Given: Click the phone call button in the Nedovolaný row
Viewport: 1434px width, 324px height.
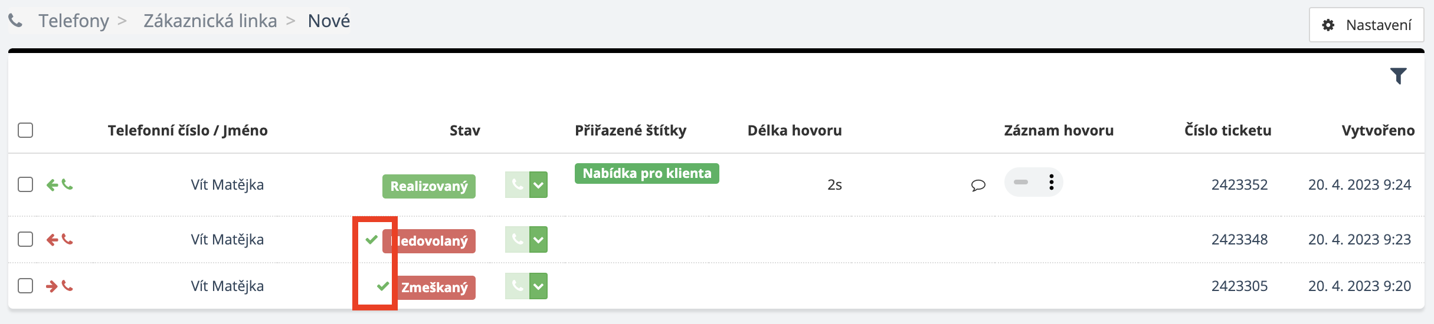Looking at the screenshot, I should click(x=517, y=240).
